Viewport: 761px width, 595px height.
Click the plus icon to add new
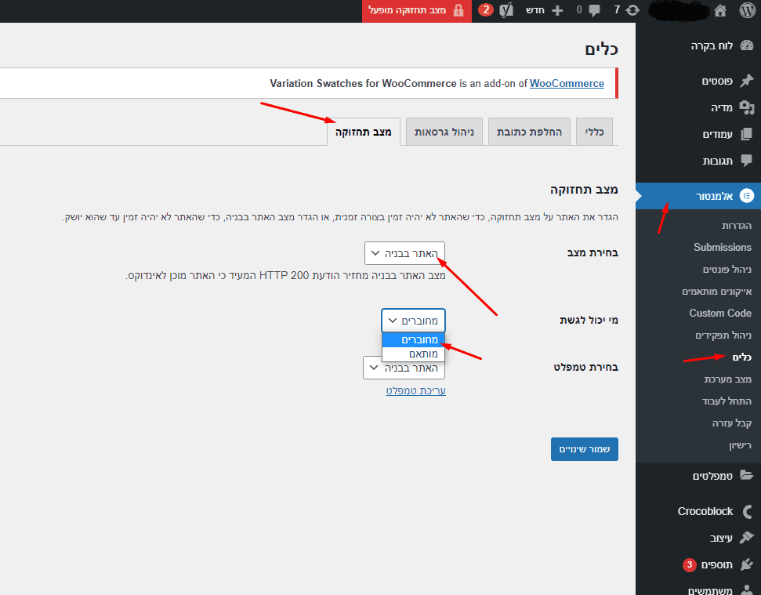tap(558, 11)
